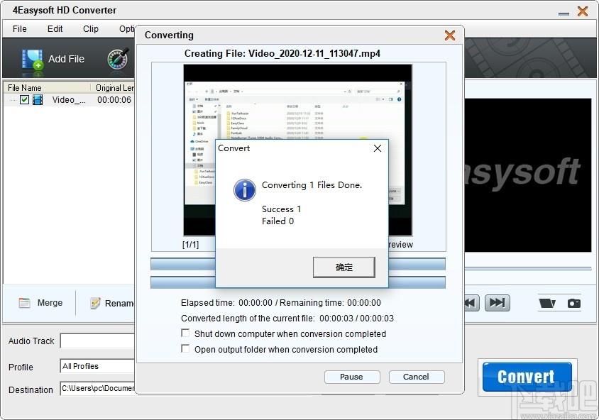This screenshot has height=420, width=599.
Task: Click the 确定 button to confirm
Action: pyautogui.click(x=344, y=267)
